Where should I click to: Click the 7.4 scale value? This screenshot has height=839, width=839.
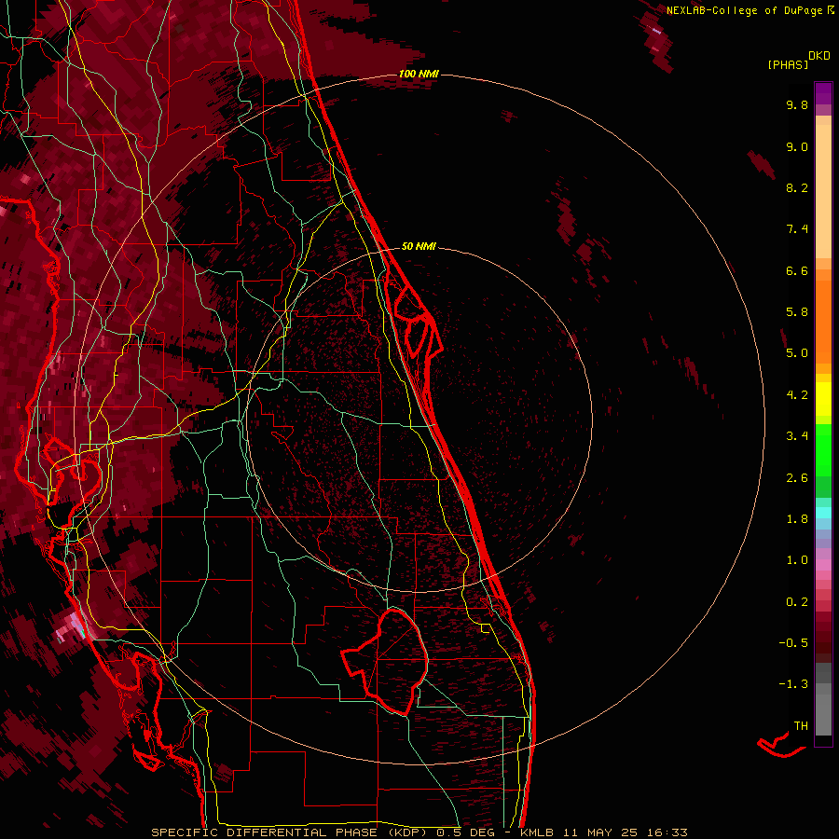pyautogui.click(x=797, y=229)
